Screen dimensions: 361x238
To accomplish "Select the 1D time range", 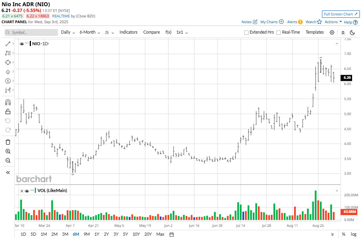I will pos(23,234).
